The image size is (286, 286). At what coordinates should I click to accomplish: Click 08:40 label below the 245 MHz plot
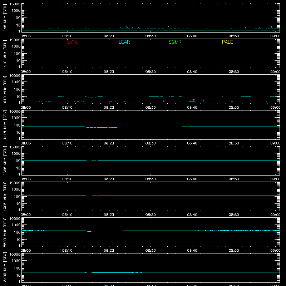click(192, 36)
